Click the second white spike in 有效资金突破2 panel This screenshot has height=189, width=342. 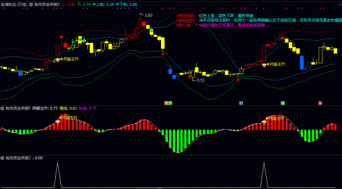264,174
